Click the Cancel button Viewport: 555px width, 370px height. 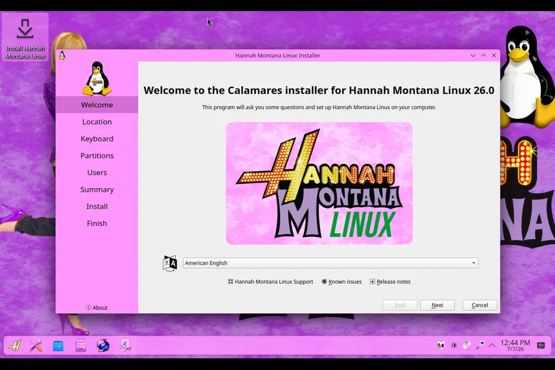point(480,305)
